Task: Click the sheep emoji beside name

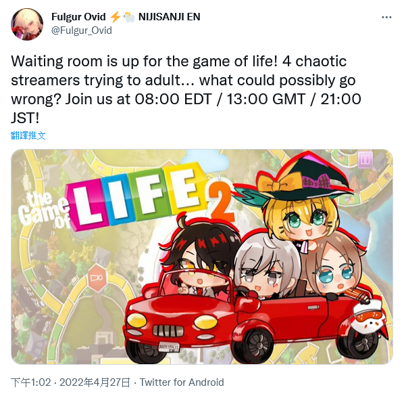Action: pos(129,18)
